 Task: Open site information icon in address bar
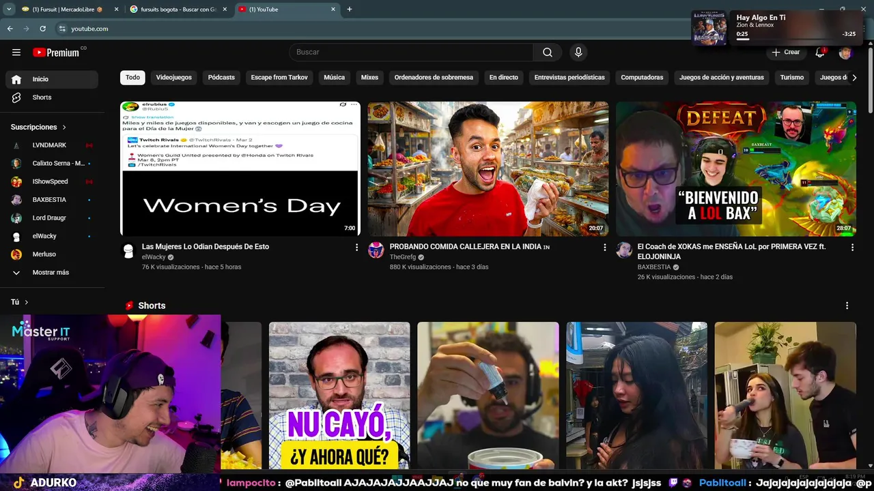tap(62, 29)
